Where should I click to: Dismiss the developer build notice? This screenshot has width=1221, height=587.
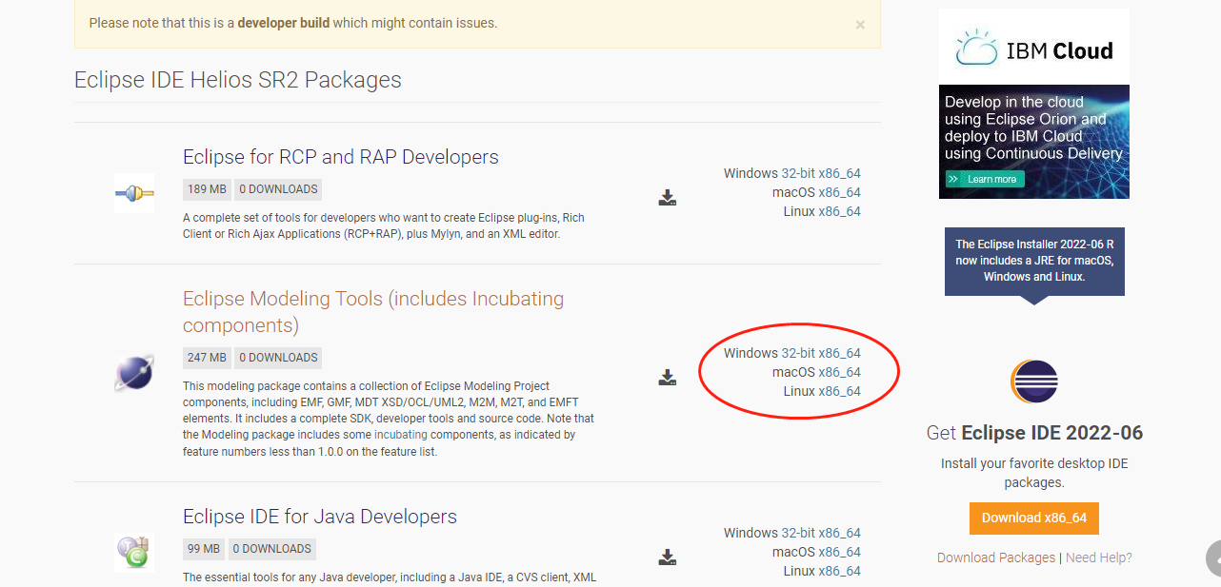pos(860,25)
